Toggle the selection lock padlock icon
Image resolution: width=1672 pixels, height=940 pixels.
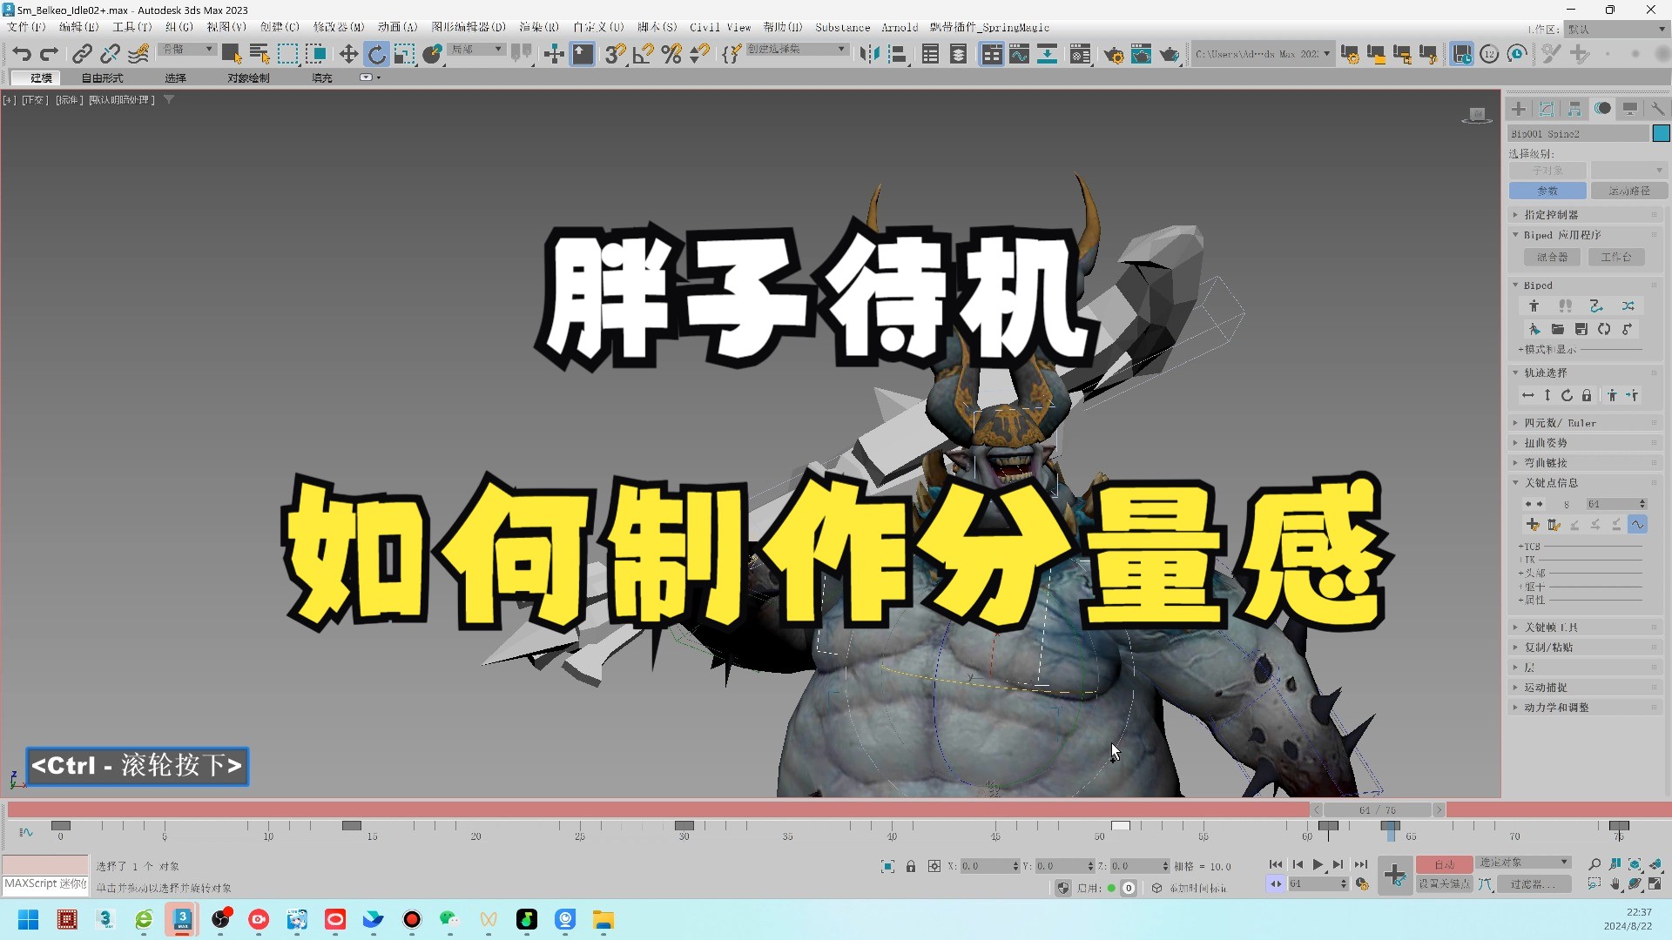coord(911,867)
